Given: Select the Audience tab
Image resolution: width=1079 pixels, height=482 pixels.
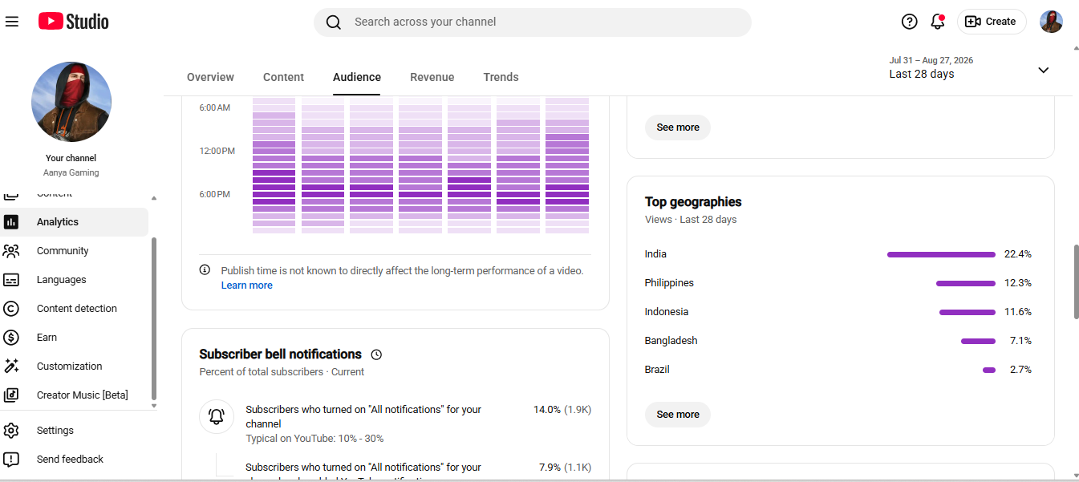Looking at the screenshot, I should tap(357, 77).
